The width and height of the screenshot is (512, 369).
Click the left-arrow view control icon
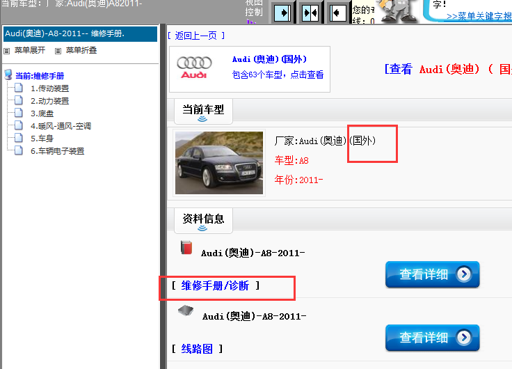338,13
